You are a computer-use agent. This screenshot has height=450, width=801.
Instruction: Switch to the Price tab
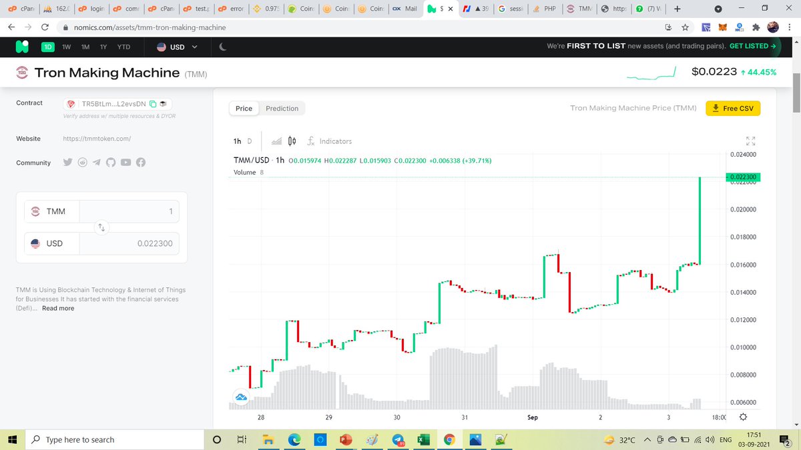244,108
